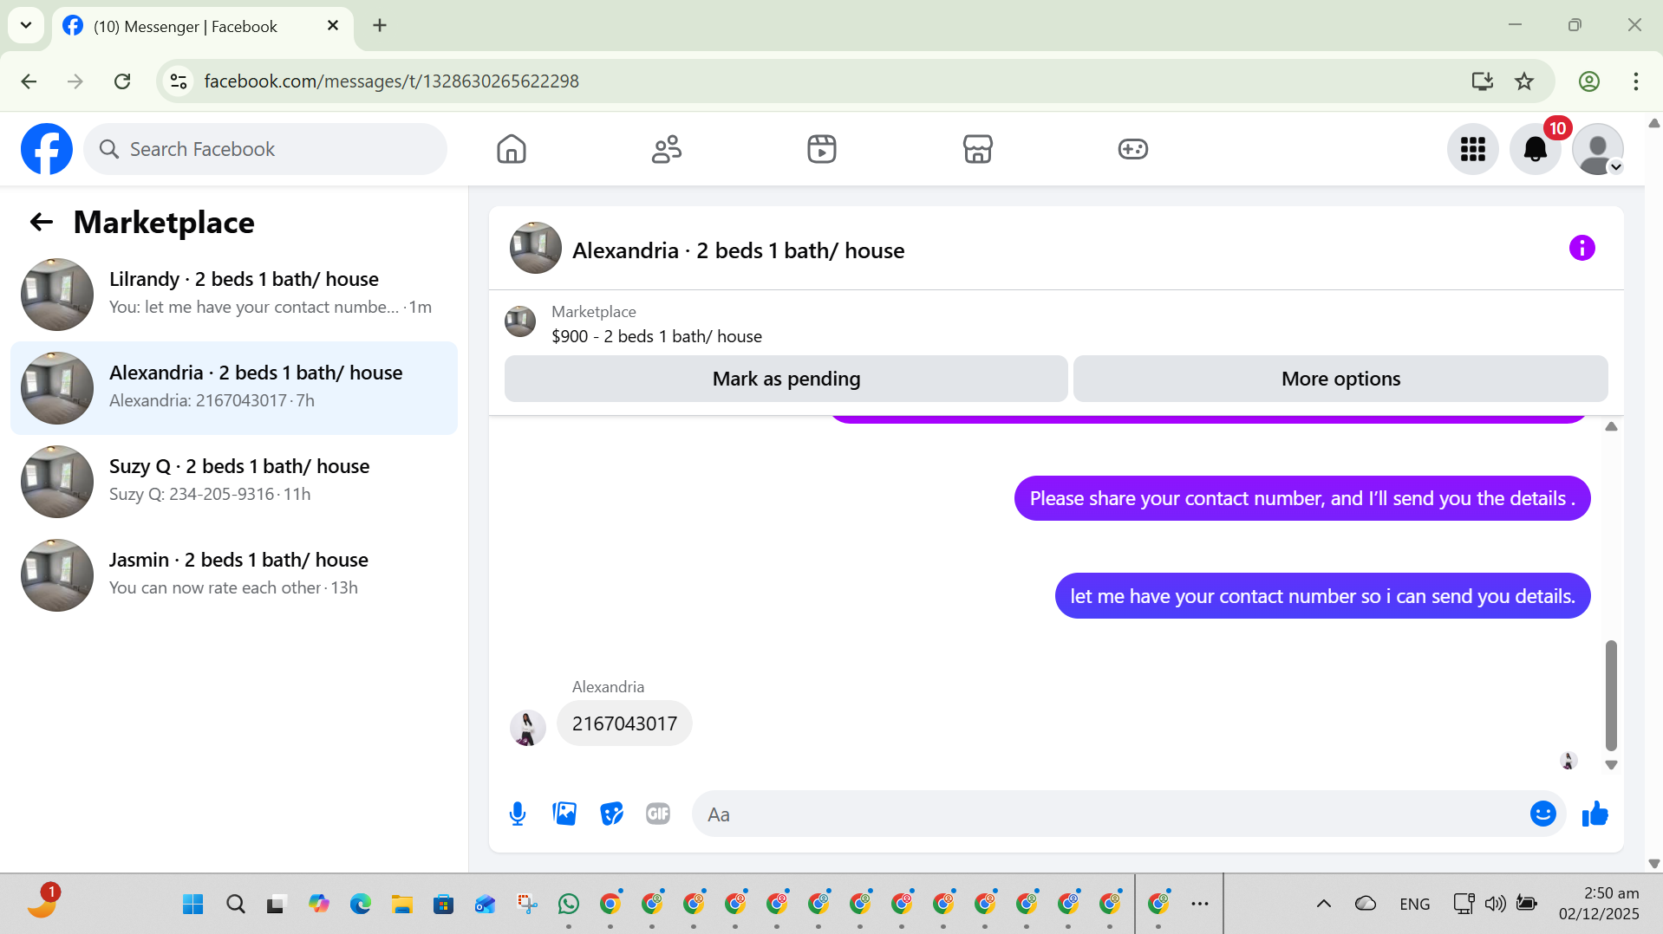Click the chat scrollbar thumb
The width and height of the screenshot is (1663, 934).
tap(1611, 695)
